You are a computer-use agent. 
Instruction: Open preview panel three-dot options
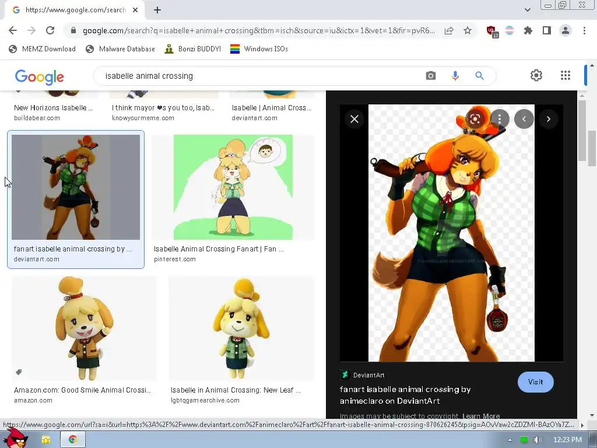500,119
